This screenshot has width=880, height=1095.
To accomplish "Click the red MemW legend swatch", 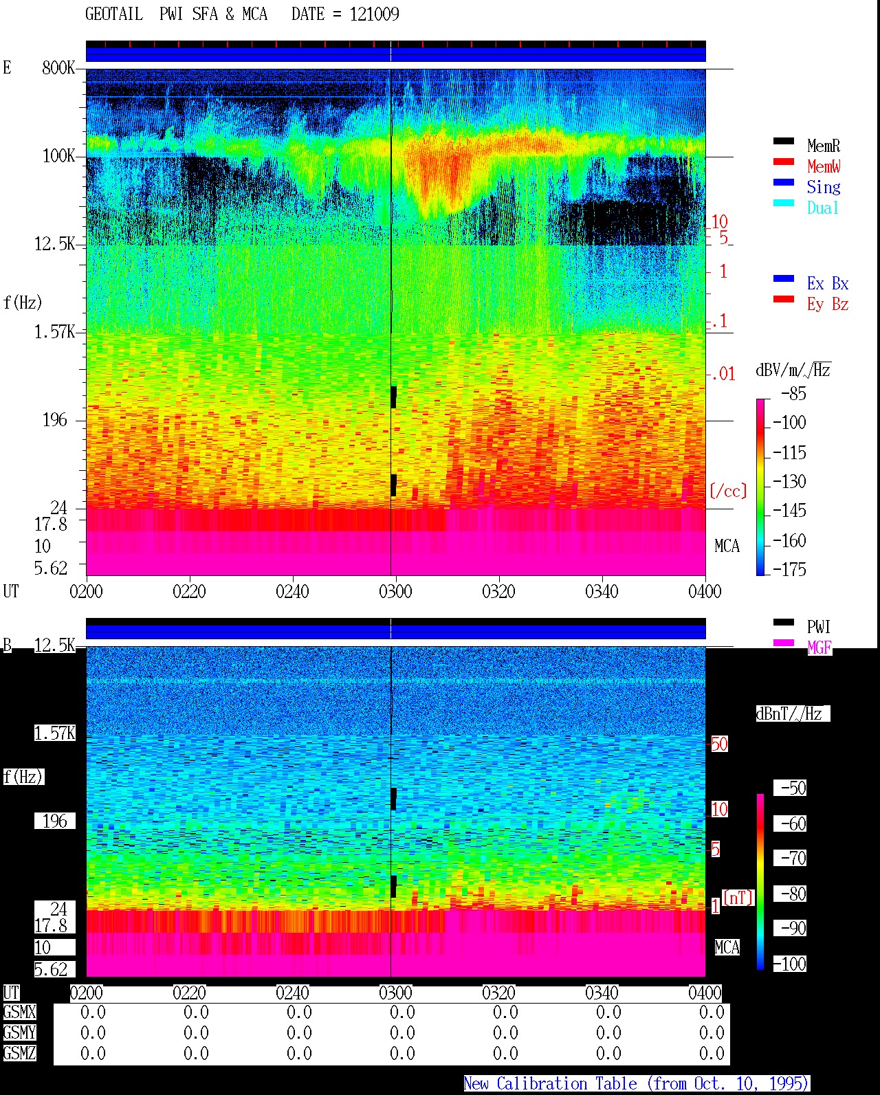I will coord(783,162).
